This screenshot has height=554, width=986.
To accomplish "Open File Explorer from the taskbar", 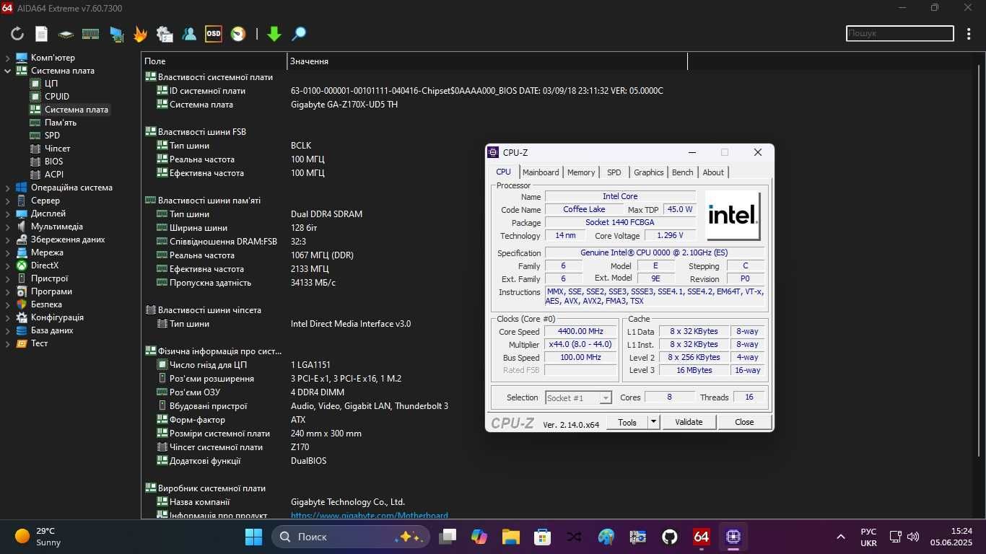I will (x=511, y=537).
